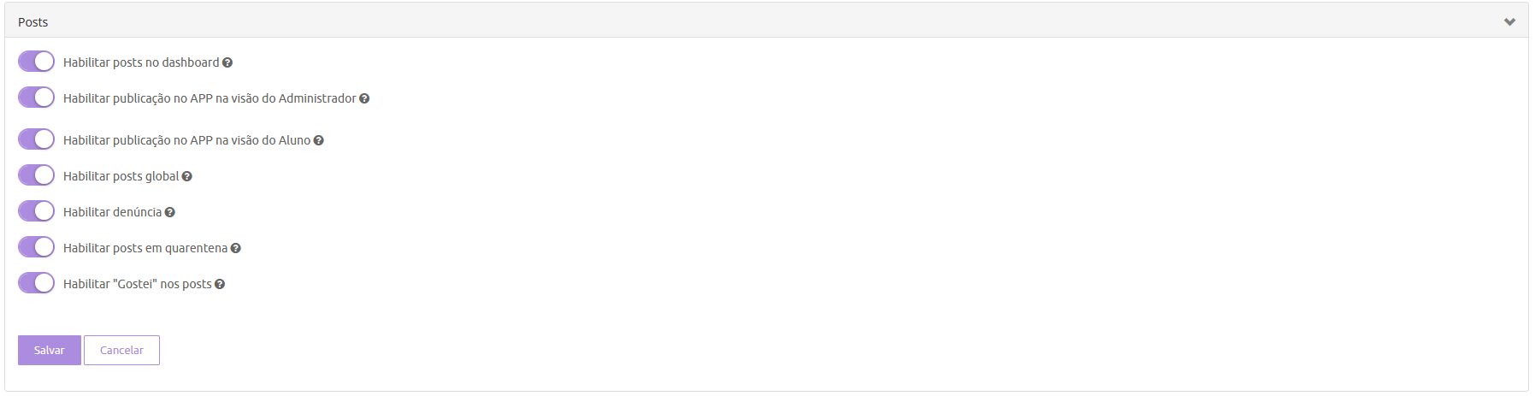Click help icon beside "Habilitar posts no dashboard"
This screenshot has width=1535, height=396.
[227, 62]
